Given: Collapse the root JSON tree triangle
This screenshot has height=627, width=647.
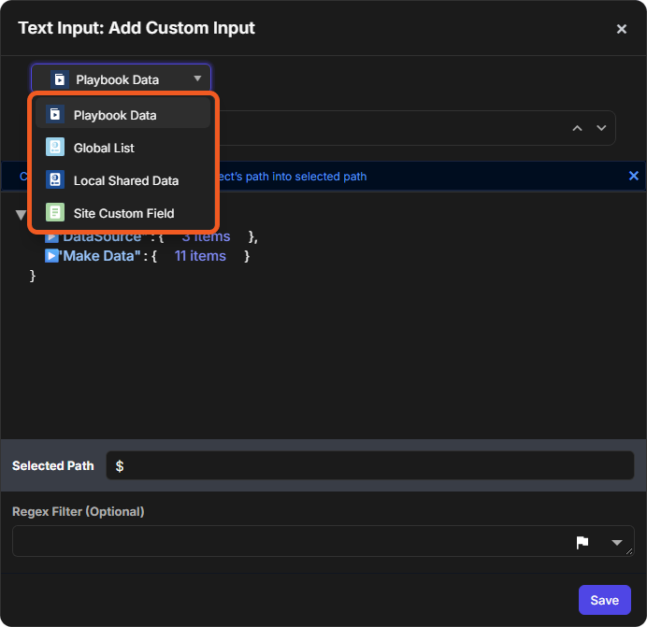Looking at the screenshot, I should (21, 215).
